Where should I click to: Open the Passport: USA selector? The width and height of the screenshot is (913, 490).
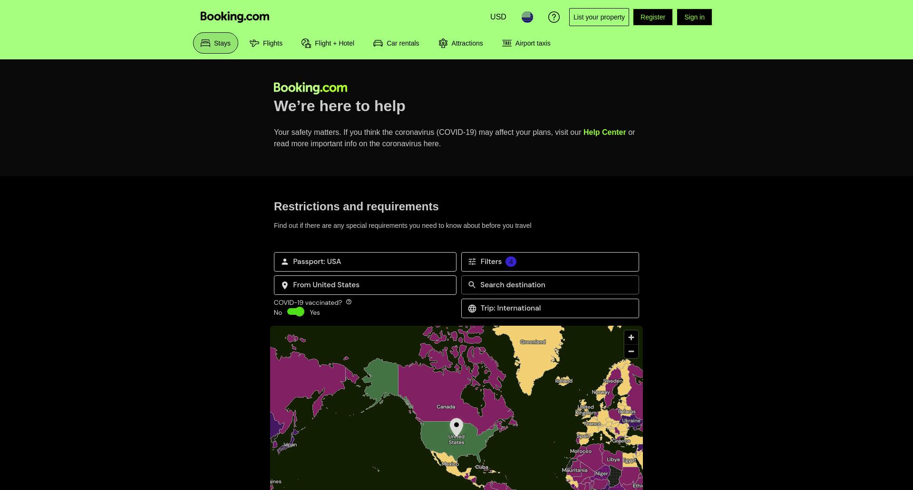coord(365,262)
